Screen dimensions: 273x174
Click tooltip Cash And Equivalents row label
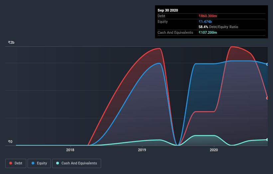click(x=175, y=32)
